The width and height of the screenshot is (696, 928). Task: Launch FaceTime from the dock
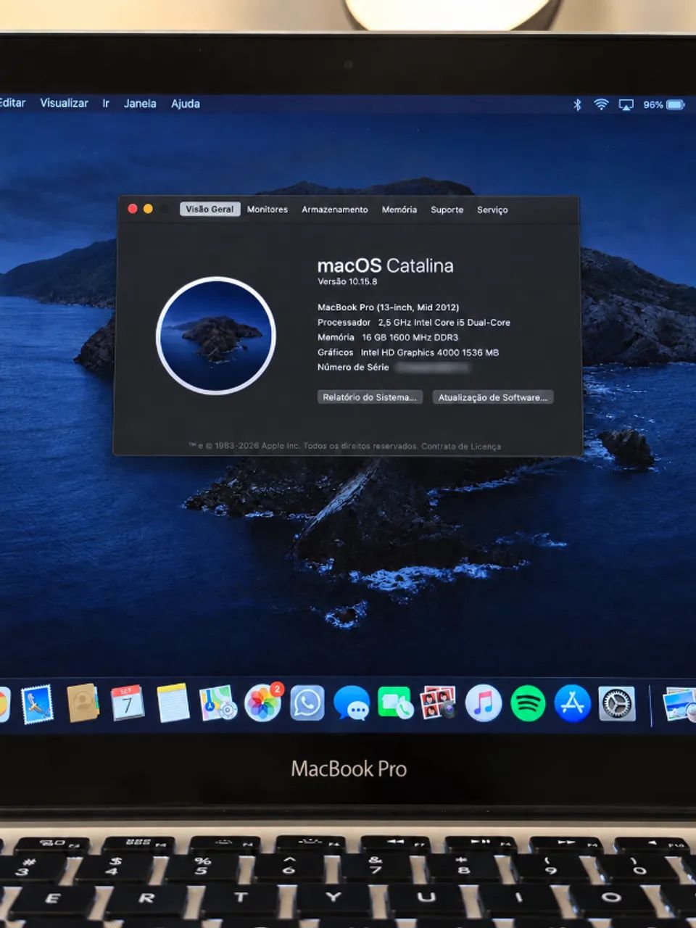[395, 703]
